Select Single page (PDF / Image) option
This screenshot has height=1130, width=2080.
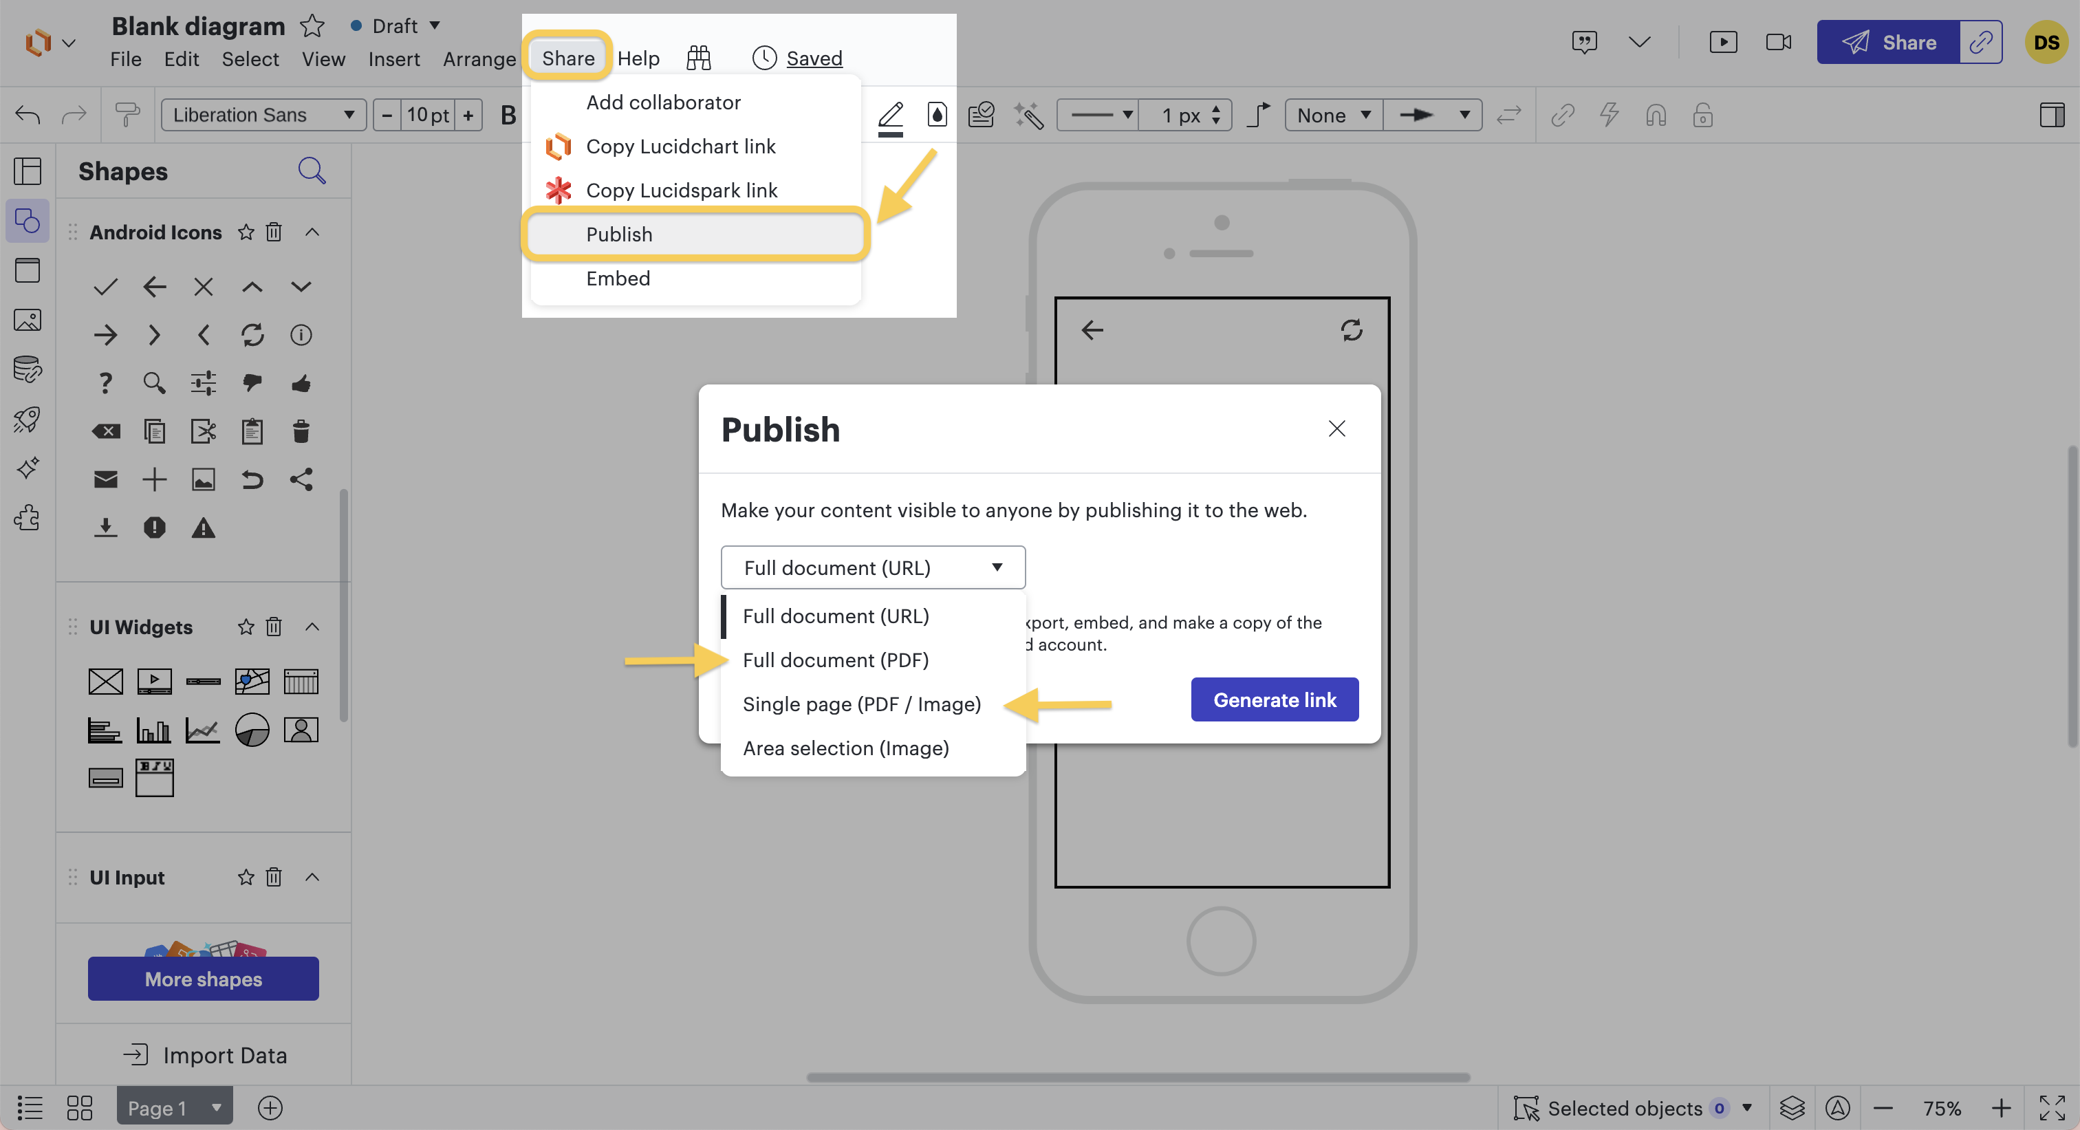coord(861,704)
